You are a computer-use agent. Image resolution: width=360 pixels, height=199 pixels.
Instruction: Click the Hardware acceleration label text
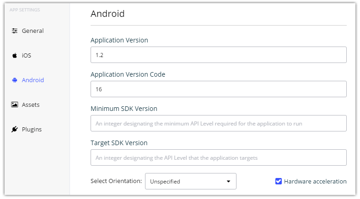pos(315,181)
